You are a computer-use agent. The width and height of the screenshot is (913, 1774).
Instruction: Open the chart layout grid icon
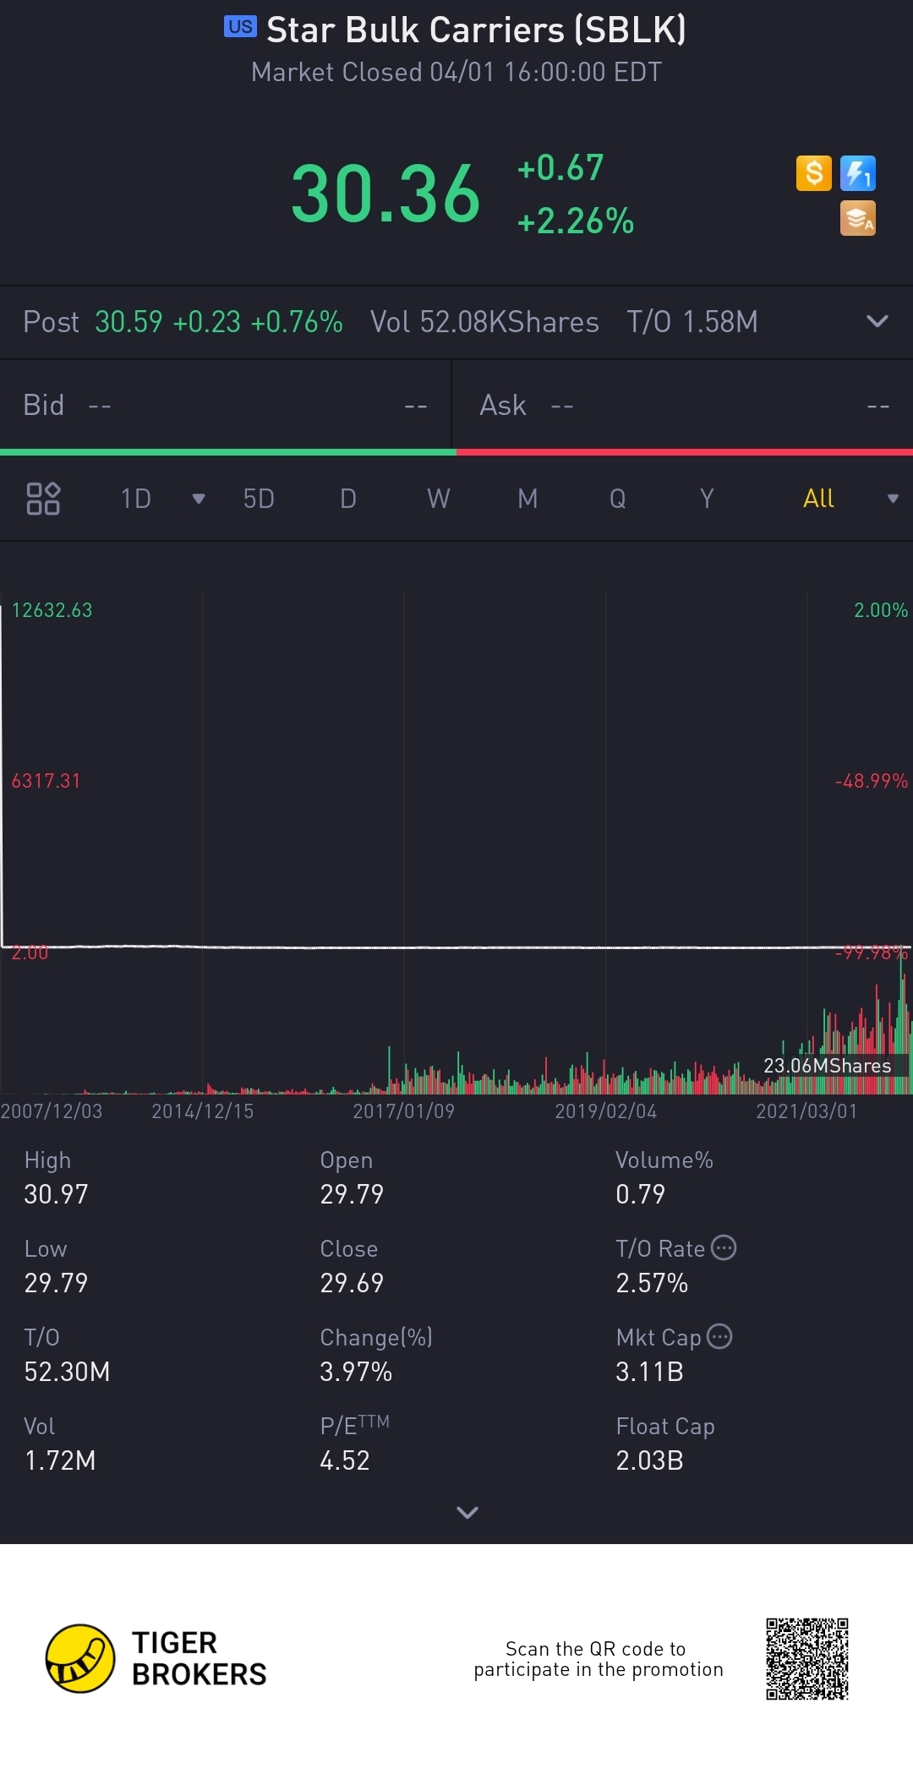click(x=43, y=499)
